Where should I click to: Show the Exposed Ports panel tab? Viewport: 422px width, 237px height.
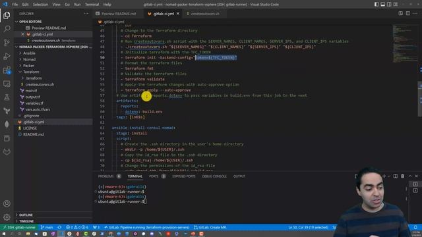point(184,176)
